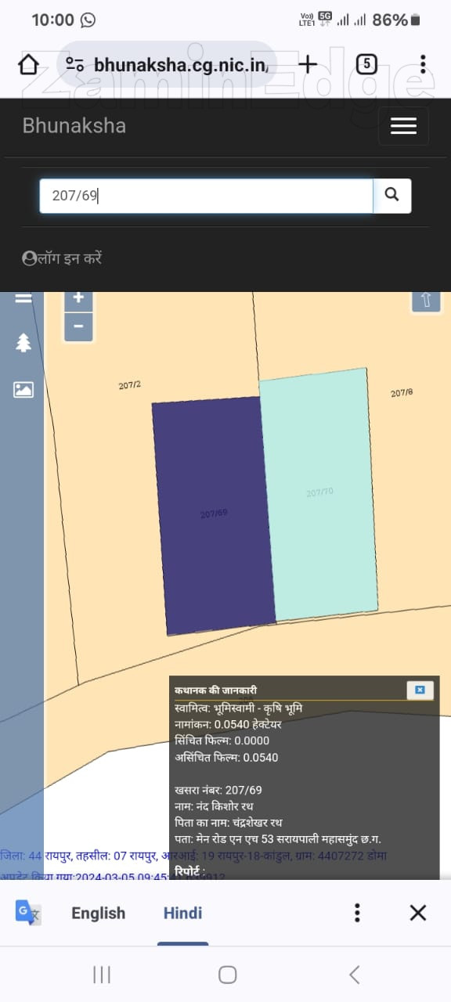
Task: Close the plot information popup
Action: tap(420, 690)
